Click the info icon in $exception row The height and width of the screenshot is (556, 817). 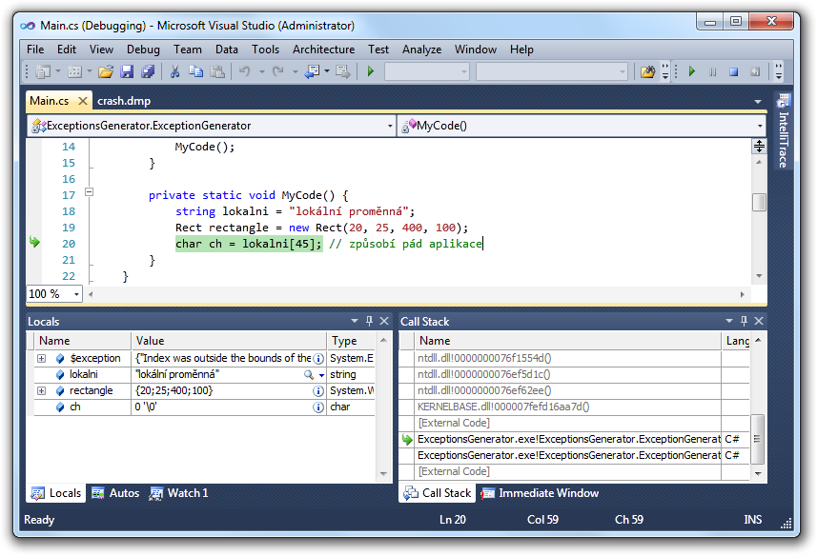[317, 358]
